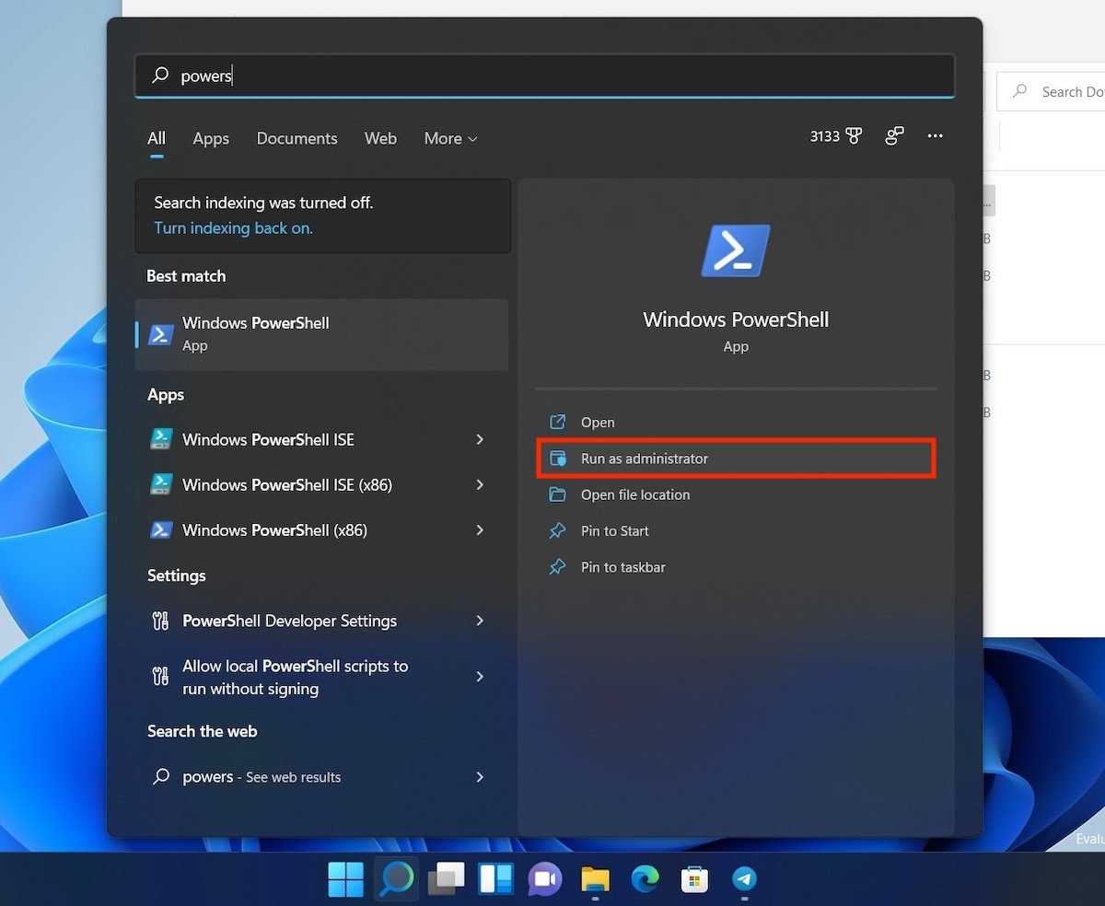The width and height of the screenshot is (1105, 906).
Task: Click the Search icon on the taskbar
Action: click(x=397, y=879)
